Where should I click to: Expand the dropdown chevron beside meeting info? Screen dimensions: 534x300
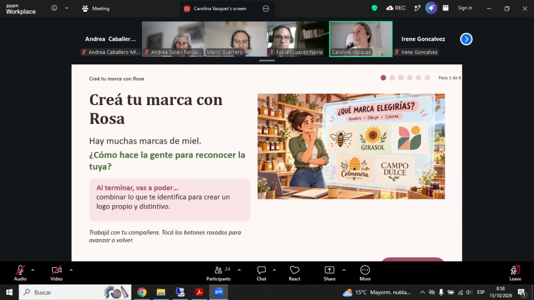[67, 8]
